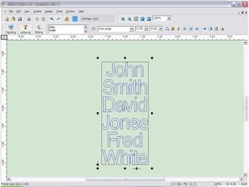Viewport: 249px width, 187px height.
Task: Click the horizontal scrollbar thumb
Action: (126, 179)
